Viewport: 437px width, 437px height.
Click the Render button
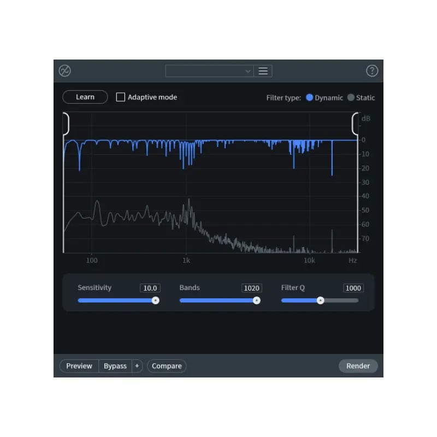pos(358,366)
